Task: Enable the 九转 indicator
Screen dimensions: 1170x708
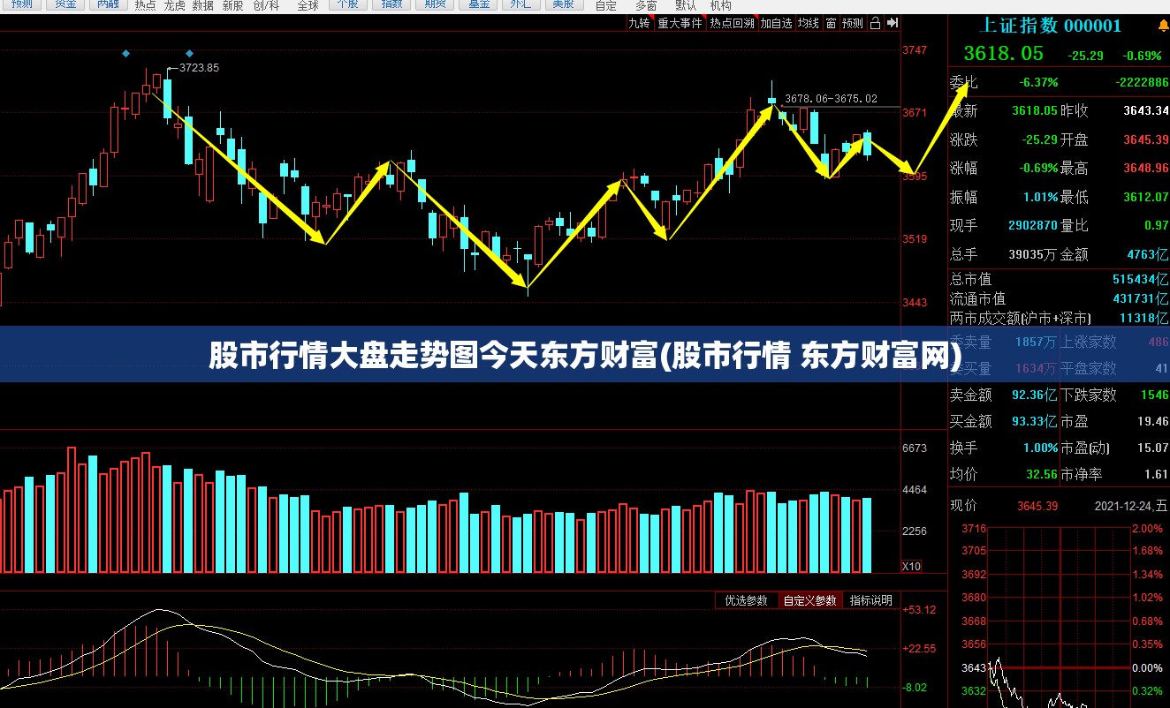Action: (x=639, y=24)
